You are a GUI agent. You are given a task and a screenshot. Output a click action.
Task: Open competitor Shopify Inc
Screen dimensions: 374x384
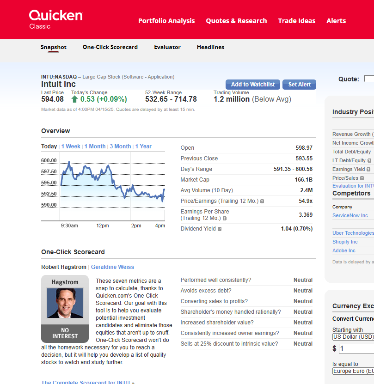345,242
